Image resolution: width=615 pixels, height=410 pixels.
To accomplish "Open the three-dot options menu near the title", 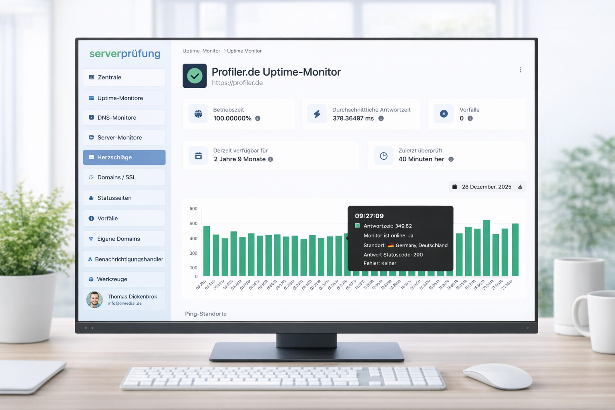I will [x=521, y=69].
